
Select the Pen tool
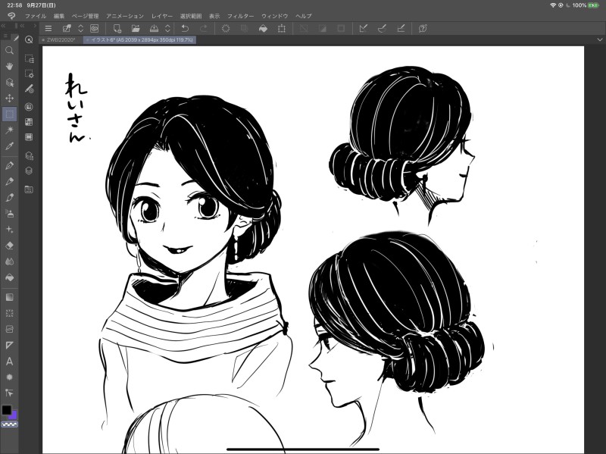pos(9,165)
